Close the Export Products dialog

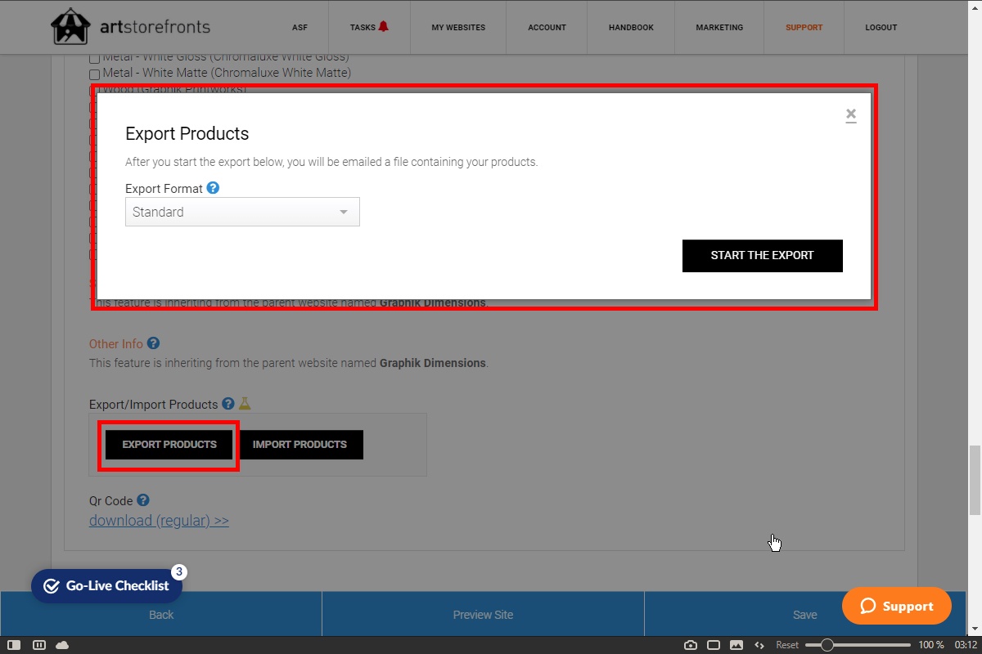pyautogui.click(x=851, y=114)
